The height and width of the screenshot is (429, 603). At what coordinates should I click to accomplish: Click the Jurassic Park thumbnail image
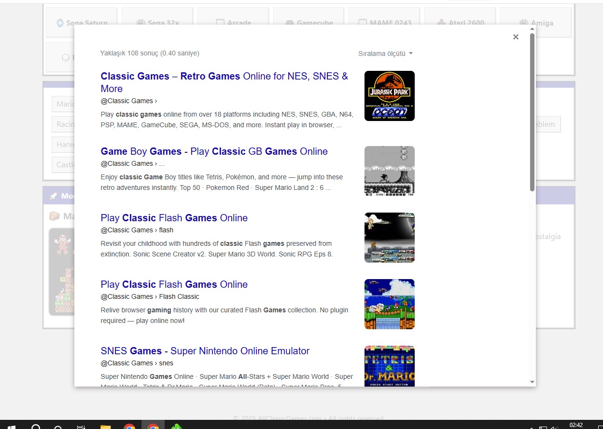point(389,96)
